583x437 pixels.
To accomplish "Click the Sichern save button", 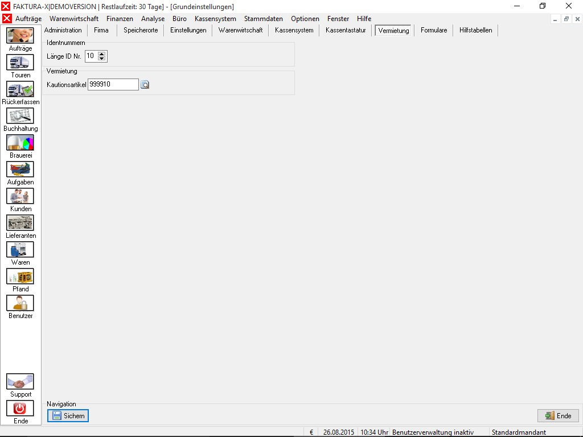I will tap(68, 415).
